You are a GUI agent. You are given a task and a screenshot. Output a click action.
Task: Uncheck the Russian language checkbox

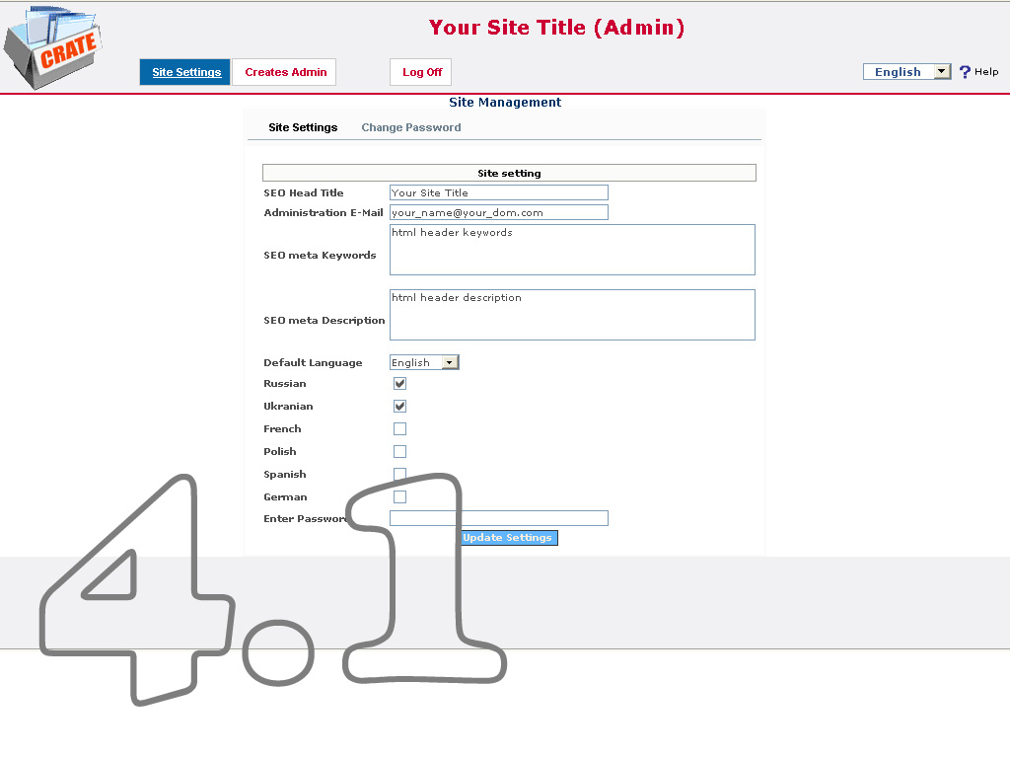click(399, 384)
